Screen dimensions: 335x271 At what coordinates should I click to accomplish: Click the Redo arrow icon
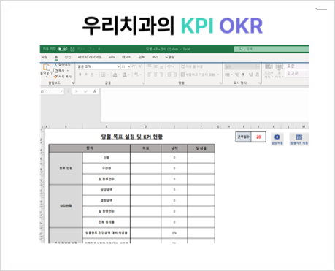(x=89, y=49)
